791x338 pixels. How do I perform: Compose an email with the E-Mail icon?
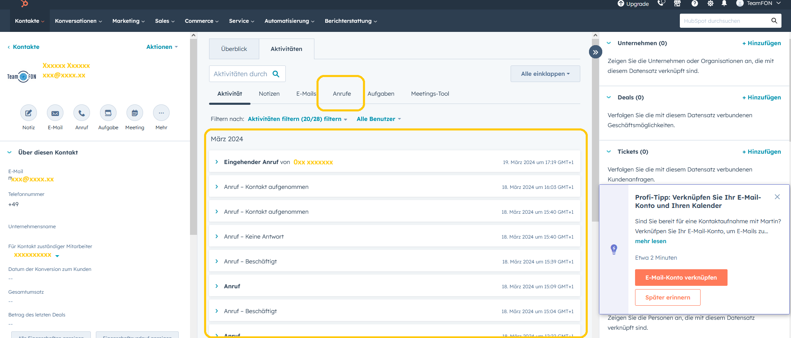pyautogui.click(x=55, y=113)
